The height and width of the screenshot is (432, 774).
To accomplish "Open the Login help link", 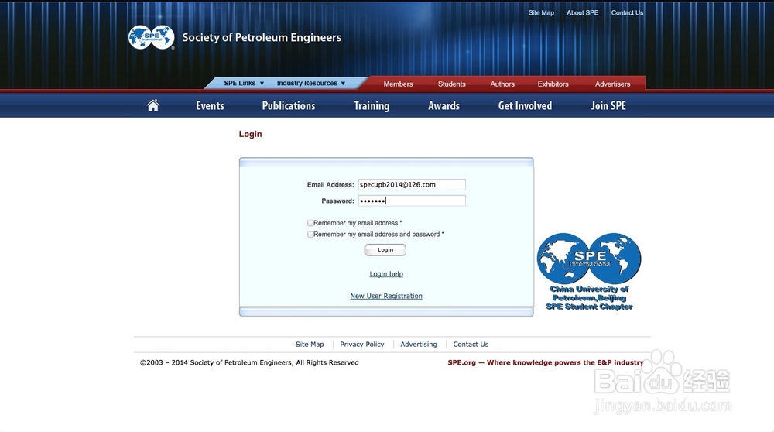I will point(386,274).
